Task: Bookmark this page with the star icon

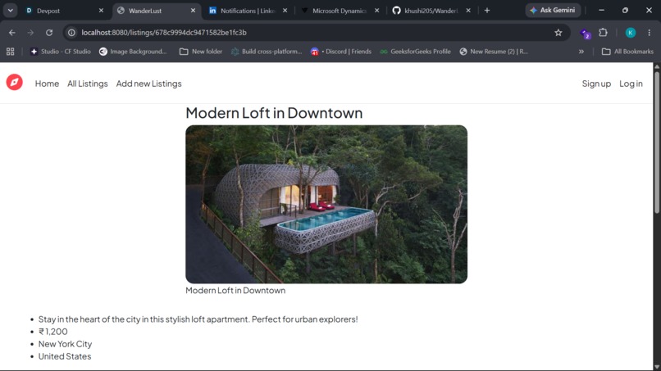Action: click(558, 33)
